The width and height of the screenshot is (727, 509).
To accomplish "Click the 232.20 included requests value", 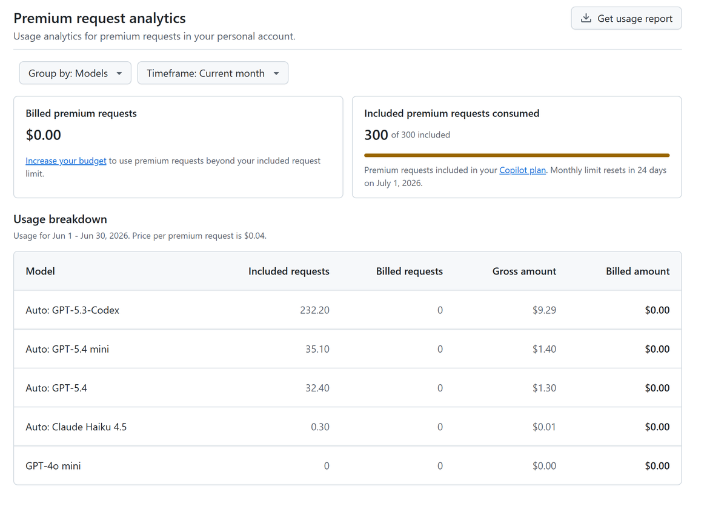I will [x=314, y=310].
